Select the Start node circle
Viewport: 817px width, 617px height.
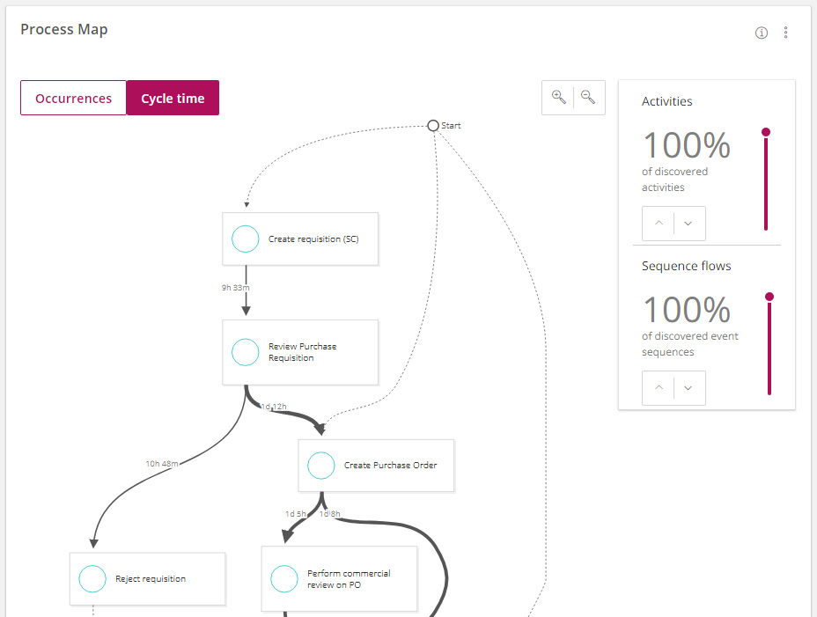coord(433,126)
